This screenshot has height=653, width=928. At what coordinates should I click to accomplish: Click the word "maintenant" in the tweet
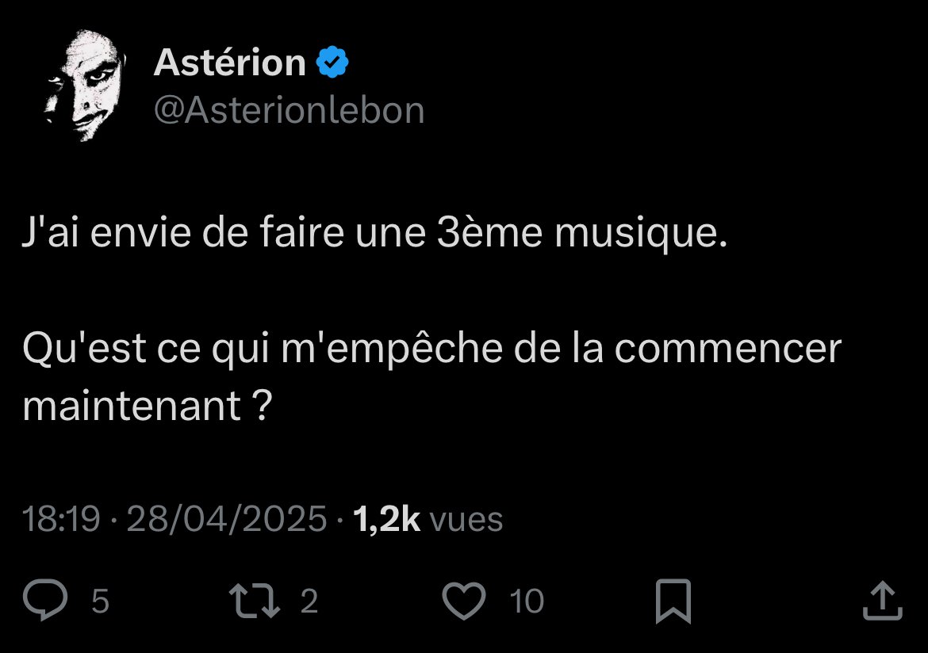pos(132,407)
